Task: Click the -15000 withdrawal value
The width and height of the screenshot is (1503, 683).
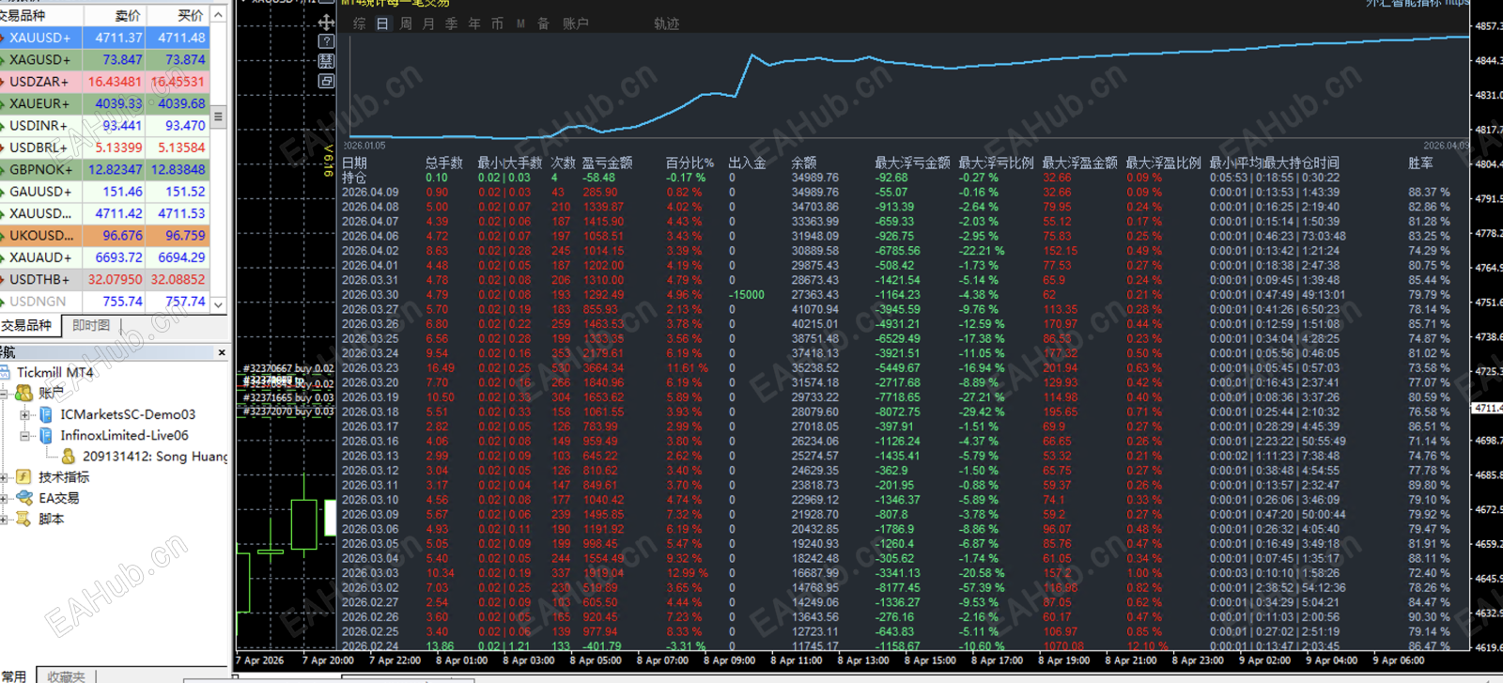Action: (x=747, y=294)
